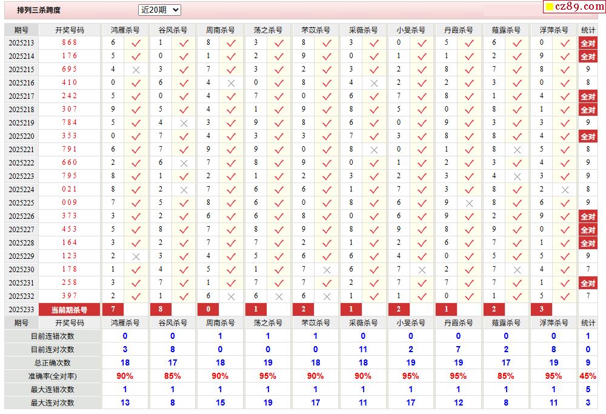The image size is (606, 414).
Task: Click 鸿雁杀号 max correct streak value 13
Action: point(125,403)
